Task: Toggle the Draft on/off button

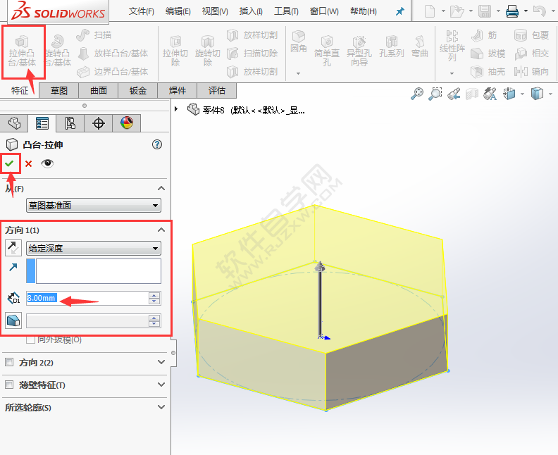Action: click(13, 320)
